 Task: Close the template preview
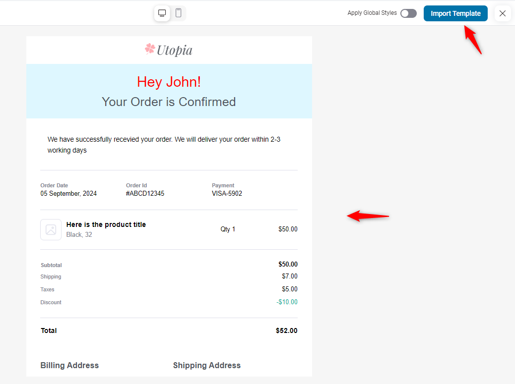click(x=503, y=13)
